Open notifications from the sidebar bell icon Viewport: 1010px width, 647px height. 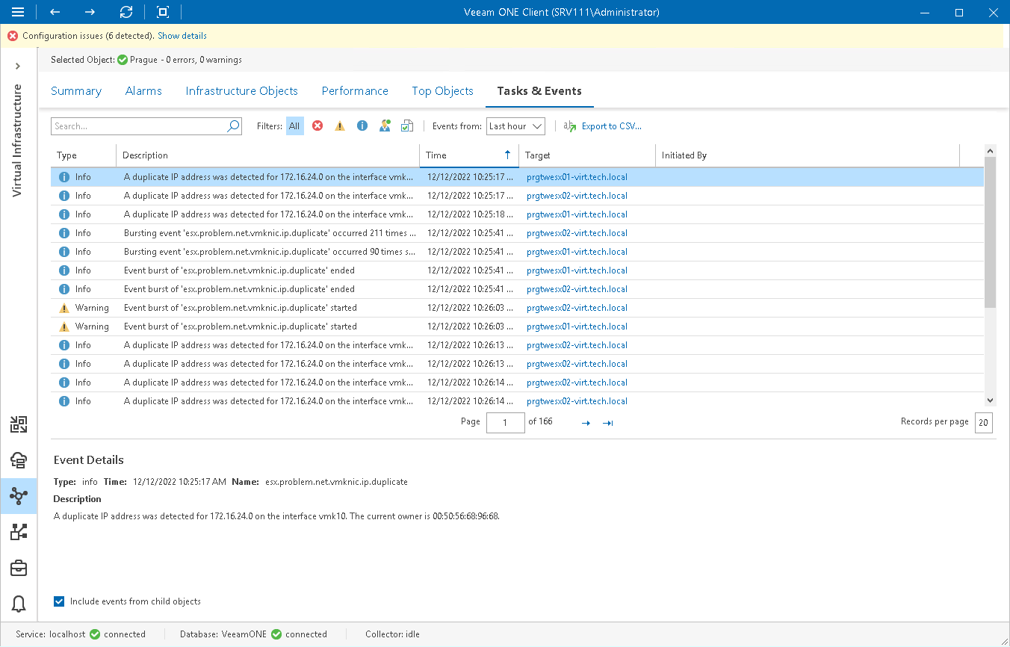pyautogui.click(x=19, y=604)
